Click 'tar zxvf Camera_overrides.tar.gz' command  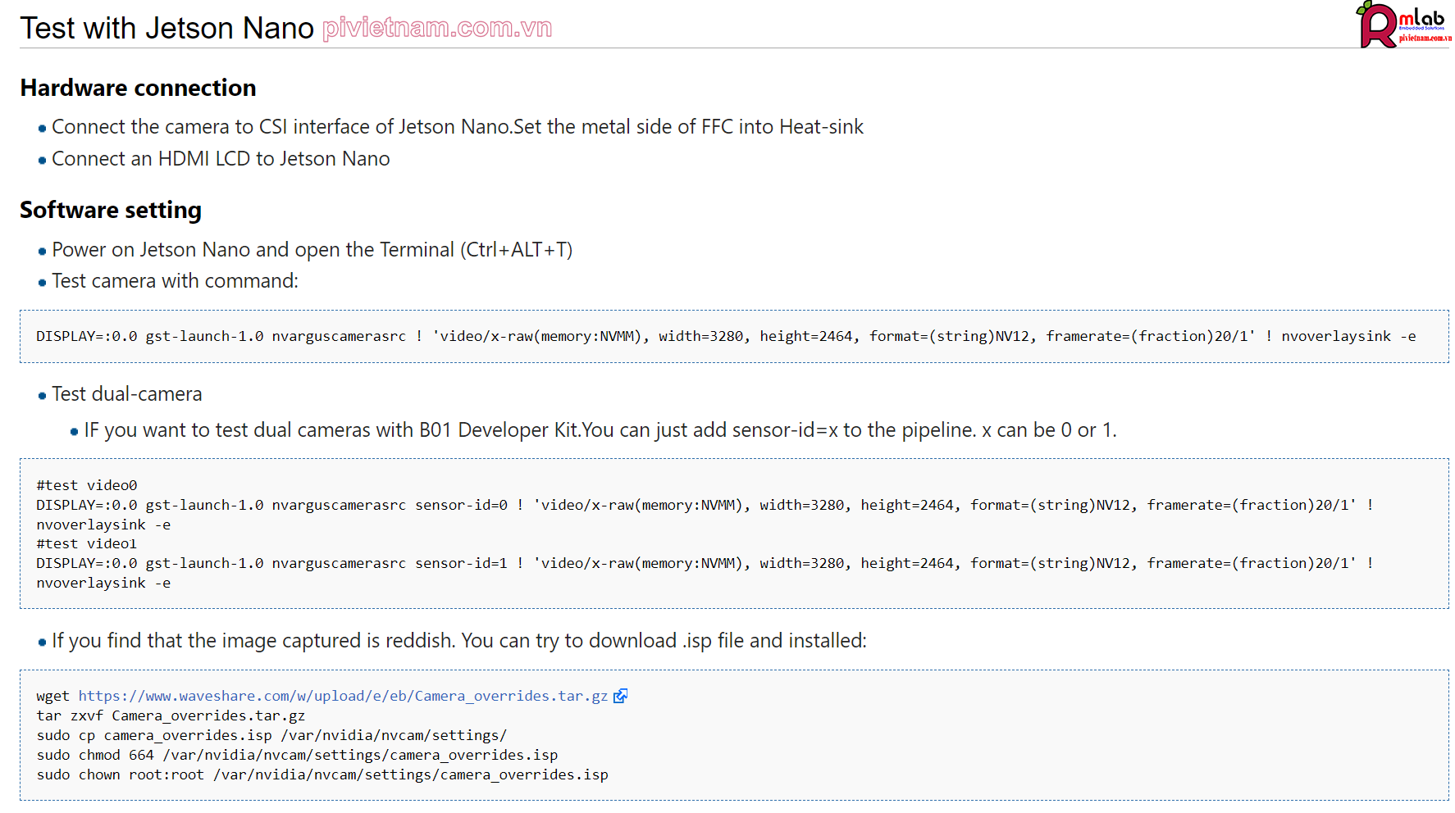tap(171, 715)
